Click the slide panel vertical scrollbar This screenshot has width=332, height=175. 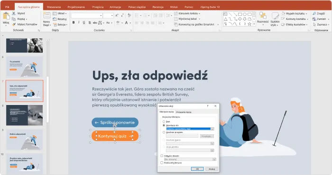(47, 99)
